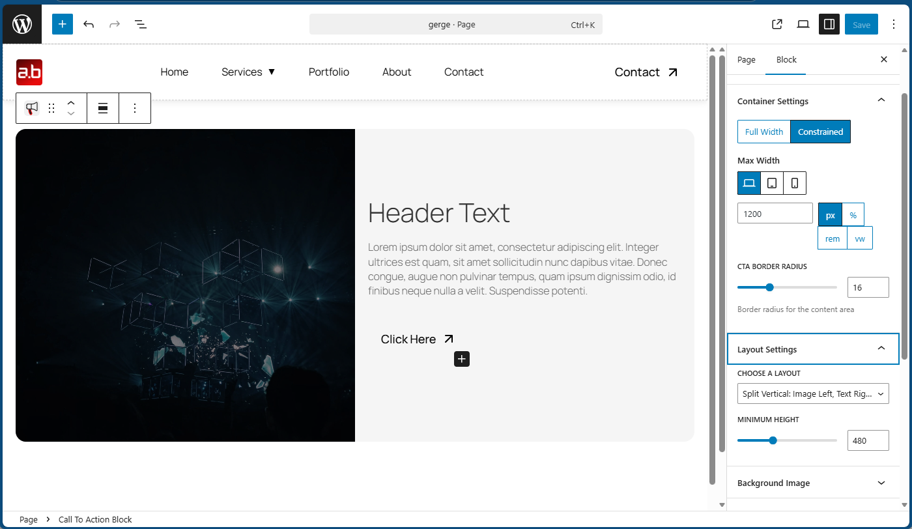912x529 pixels.
Task: Click the Max Width 1200 input field
Action: click(x=775, y=214)
